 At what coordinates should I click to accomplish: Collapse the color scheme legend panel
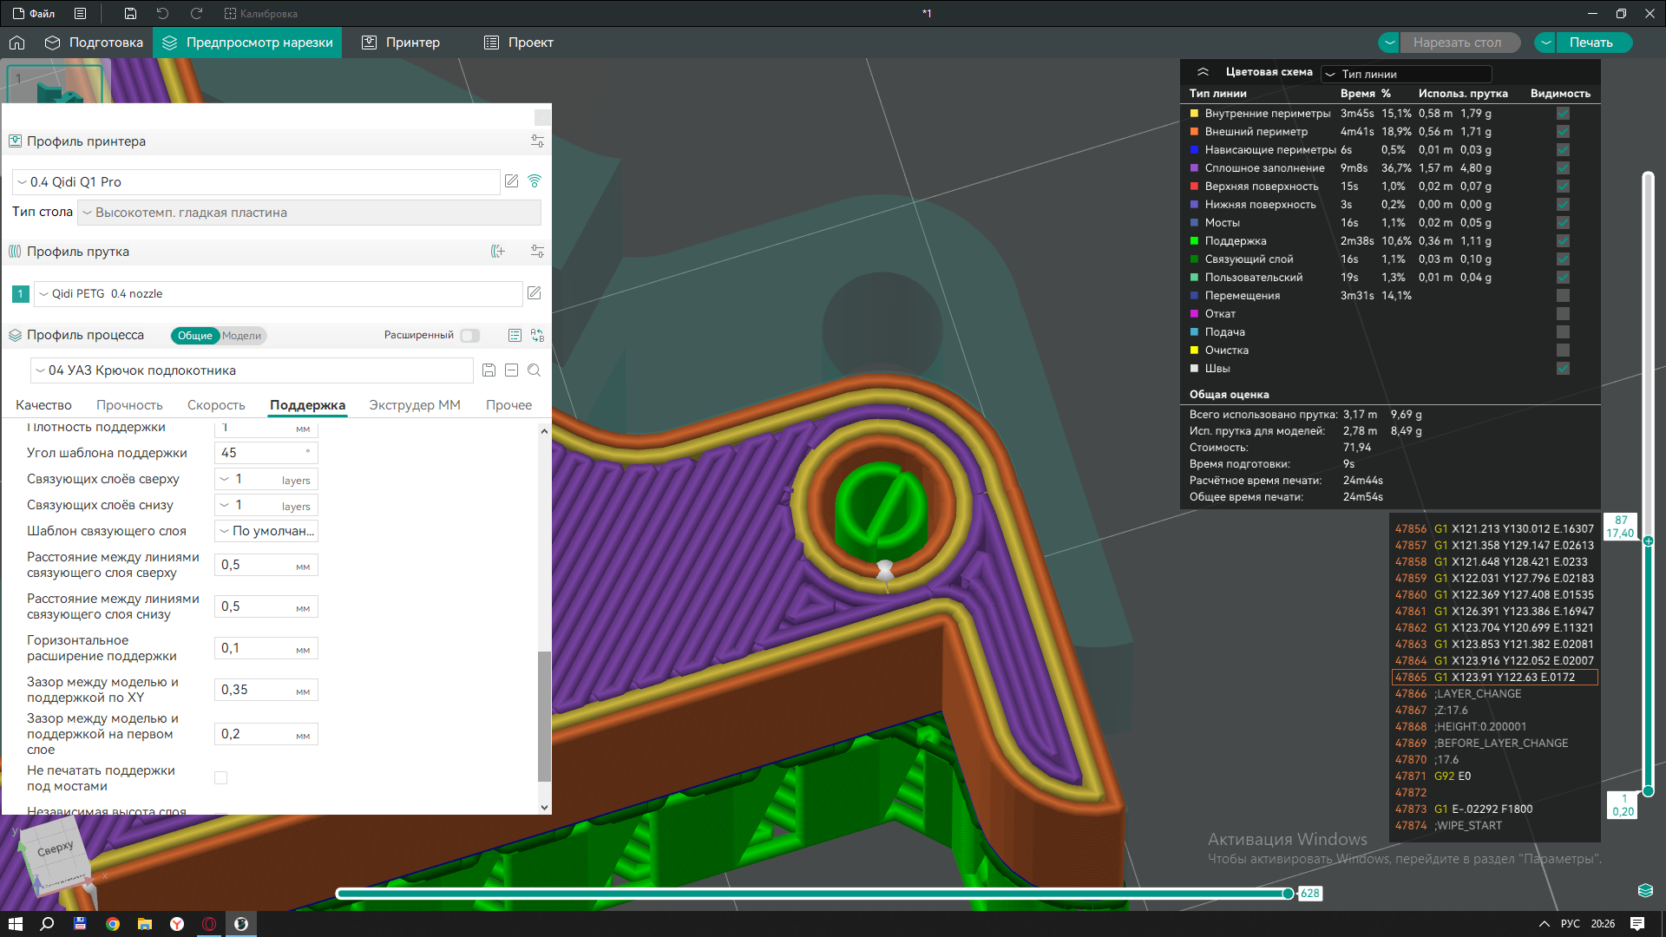1203,72
